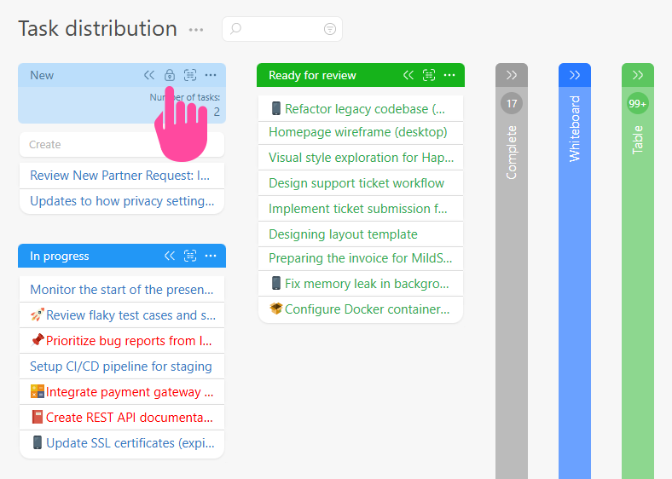Open In progress column more options menu

[211, 256]
